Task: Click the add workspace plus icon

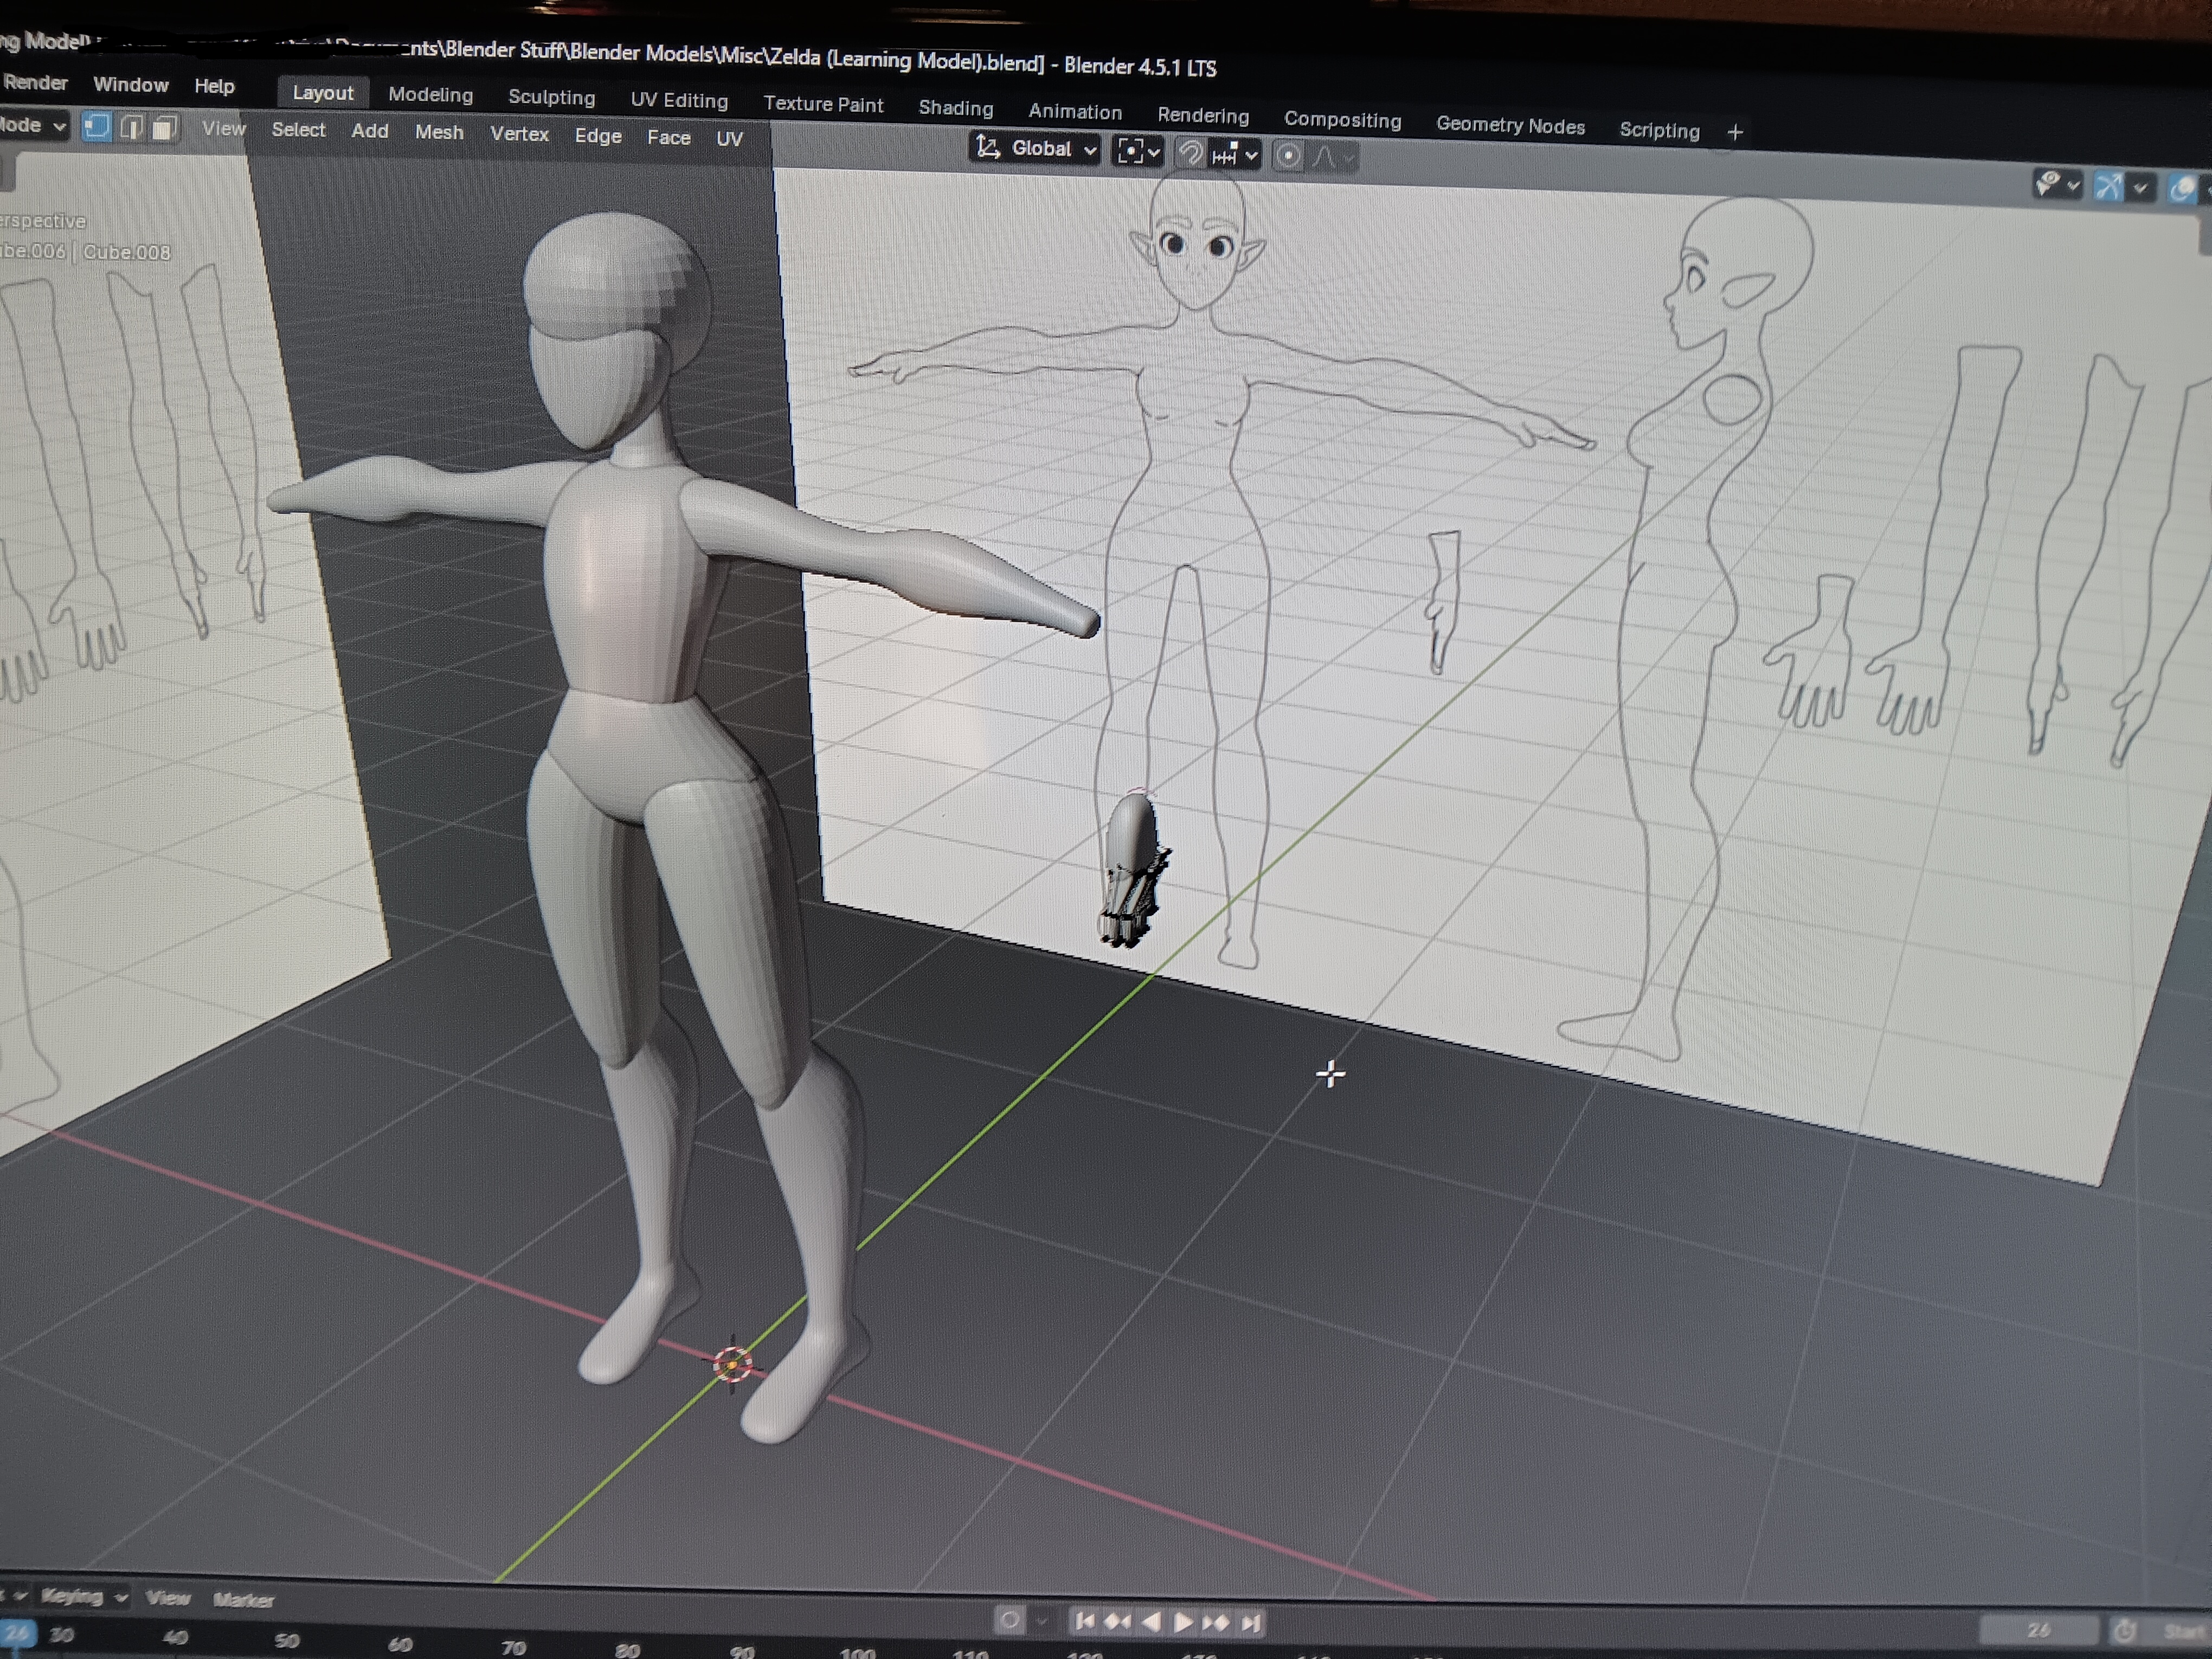Action: (x=1735, y=132)
